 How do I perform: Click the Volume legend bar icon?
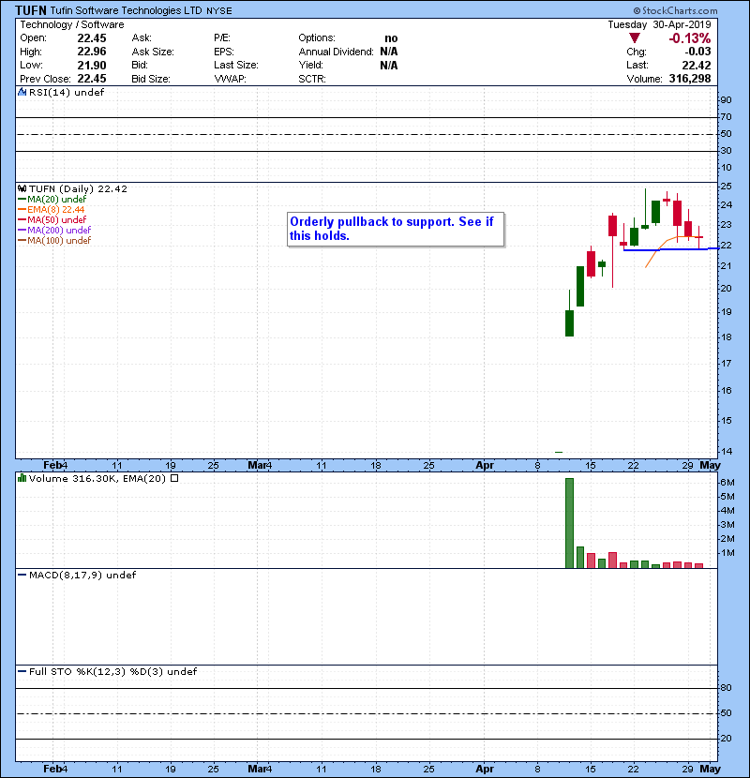(x=22, y=478)
